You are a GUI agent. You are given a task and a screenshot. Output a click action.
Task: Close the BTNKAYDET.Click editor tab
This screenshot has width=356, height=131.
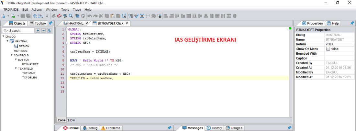(x=127, y=23)
